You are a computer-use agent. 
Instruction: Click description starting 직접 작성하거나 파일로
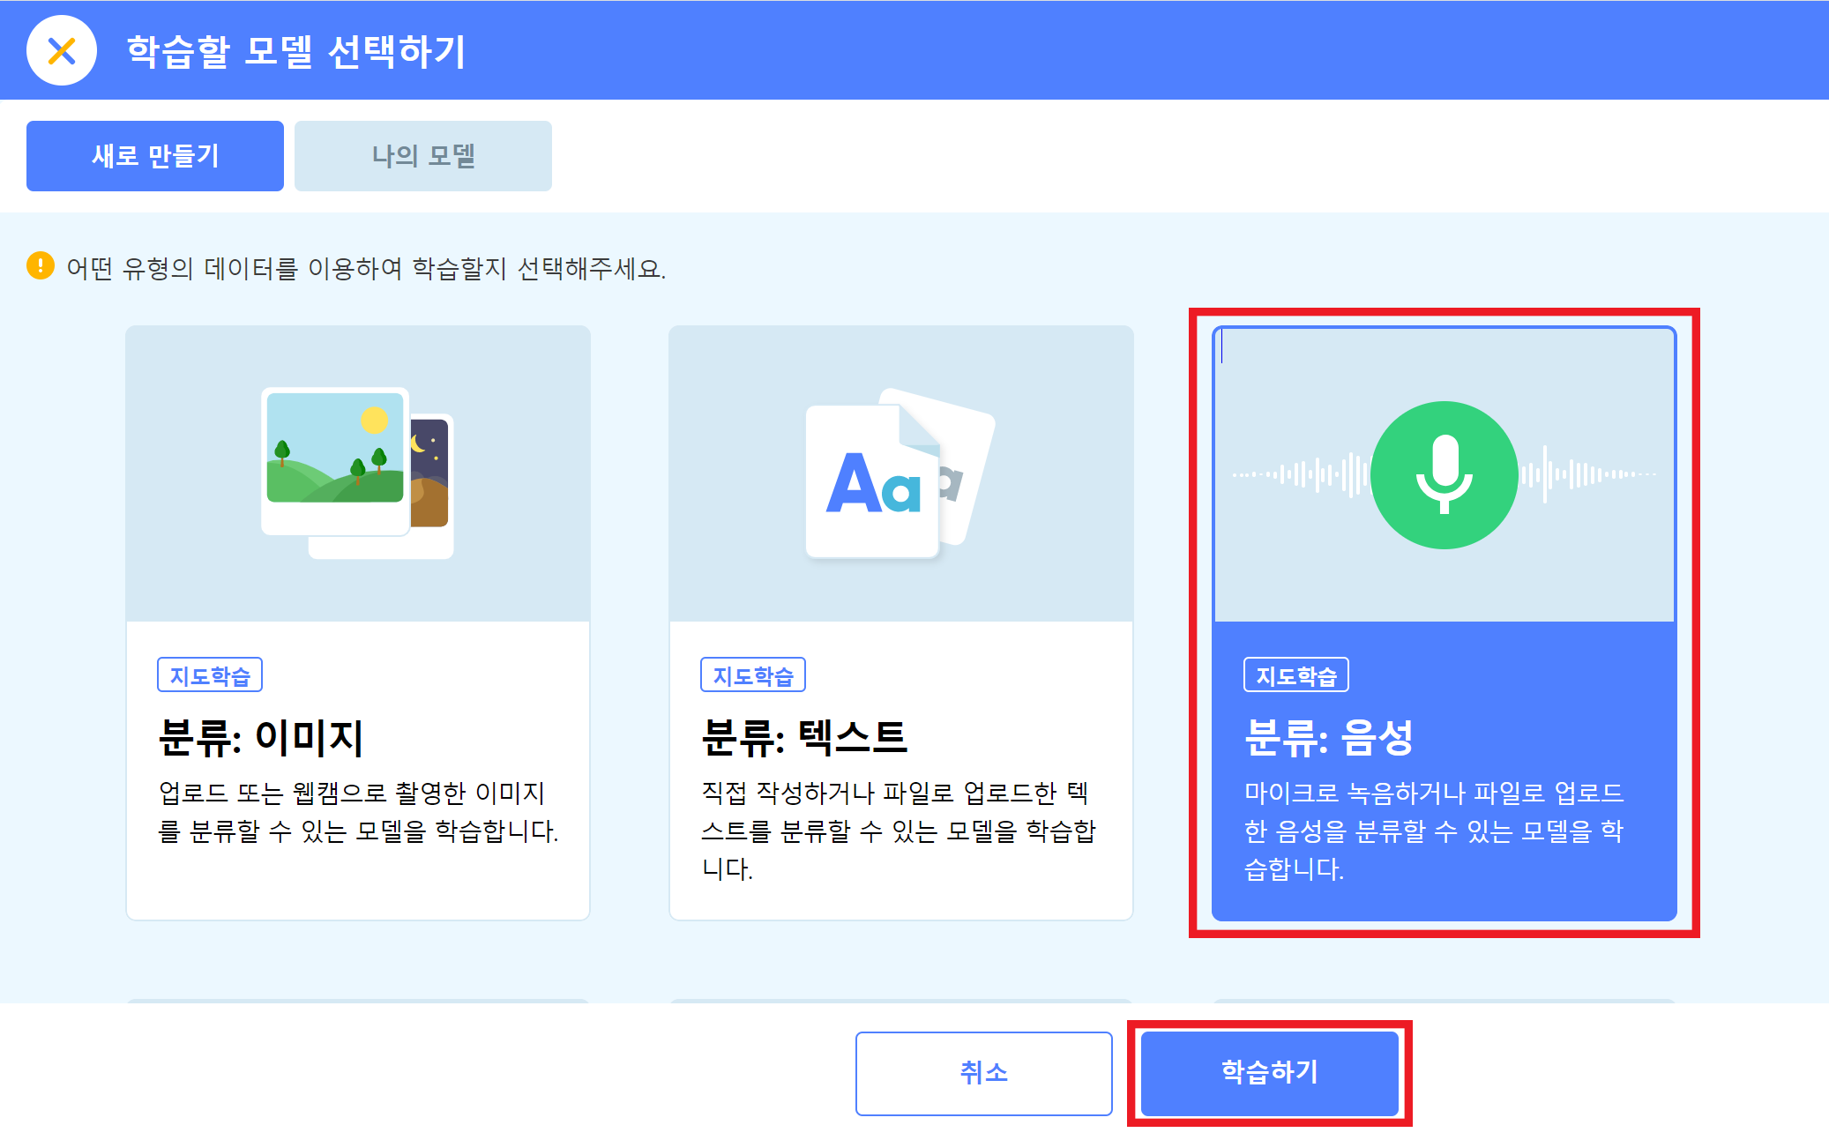pyautogui.click(x=900, y=831)
